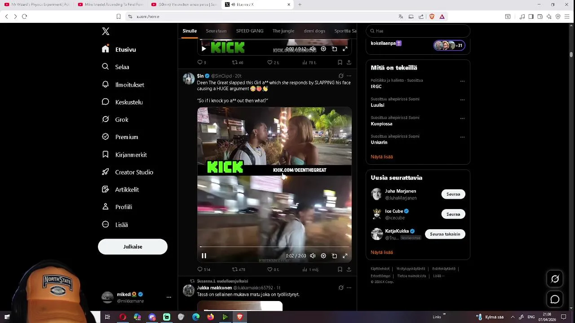Like the $in post with 8 t. likes
Image resolution: width=575 pixels, height=323 pixels.
273,270
